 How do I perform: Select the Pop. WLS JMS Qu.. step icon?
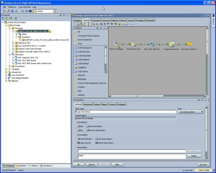(152, 44)
